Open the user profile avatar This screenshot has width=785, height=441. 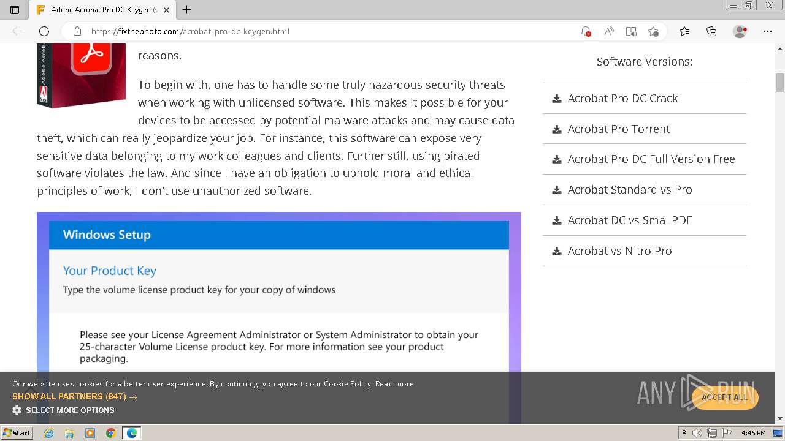(x=740, y=31)
